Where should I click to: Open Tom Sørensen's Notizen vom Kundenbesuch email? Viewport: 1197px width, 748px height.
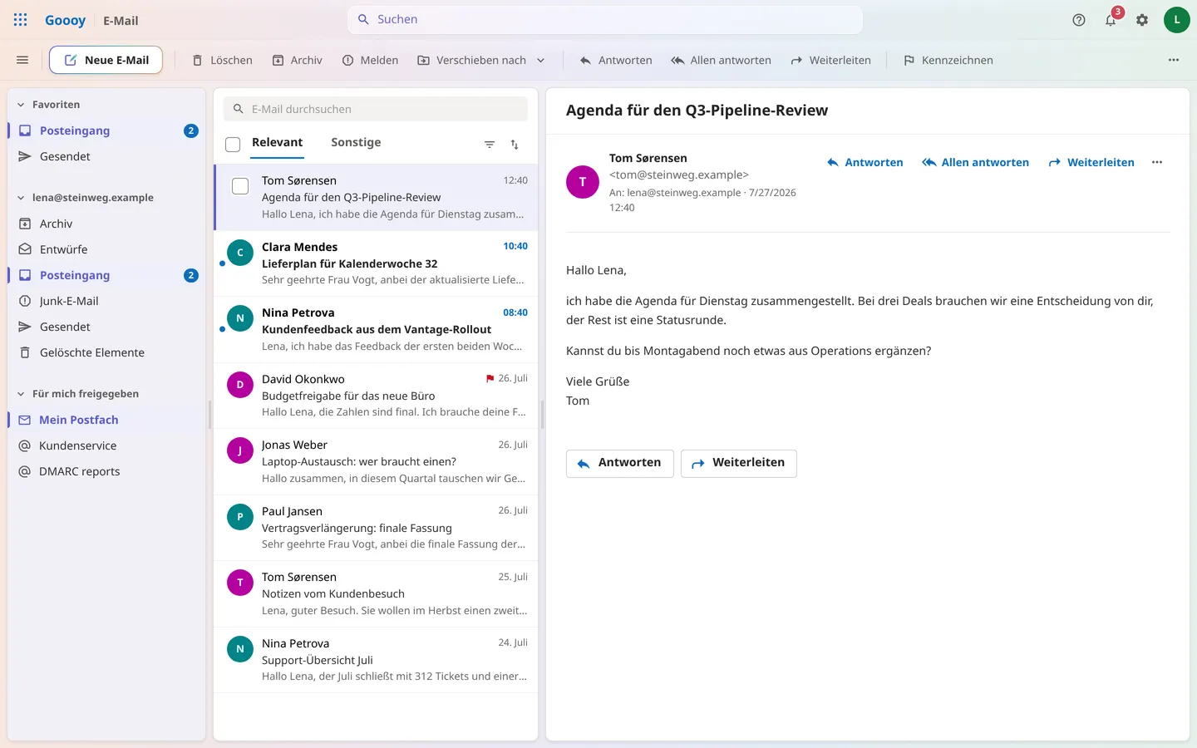(376, 593)
